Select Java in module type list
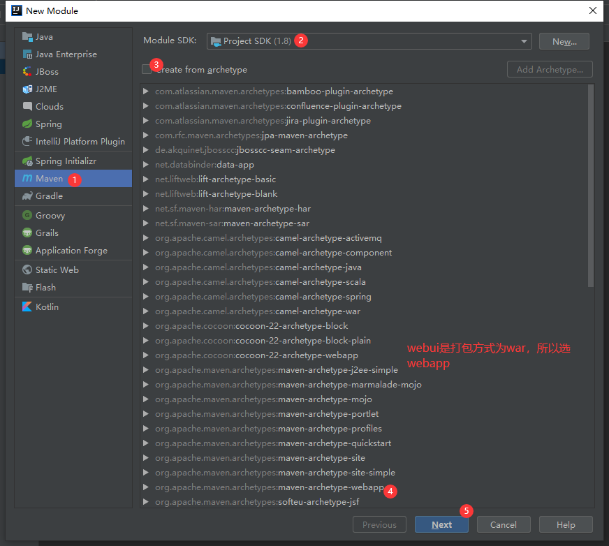The height and width of the screenshot is (546, 609). [73, 37]
